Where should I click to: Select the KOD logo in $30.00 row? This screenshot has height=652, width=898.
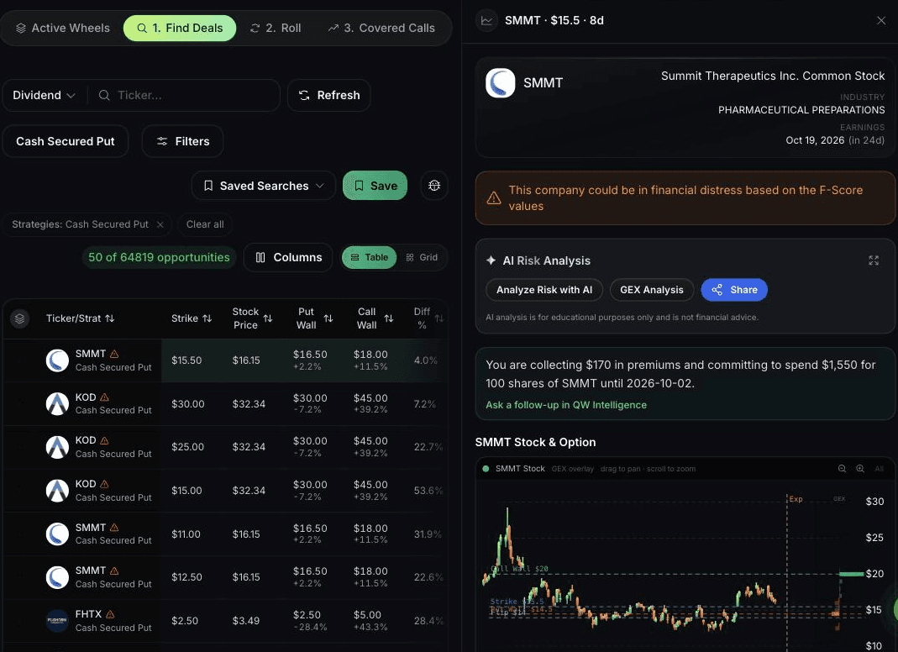[57, 404]
